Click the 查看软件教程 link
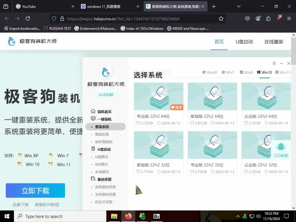This screenshot has height=222, width=296. coord(47,205)
